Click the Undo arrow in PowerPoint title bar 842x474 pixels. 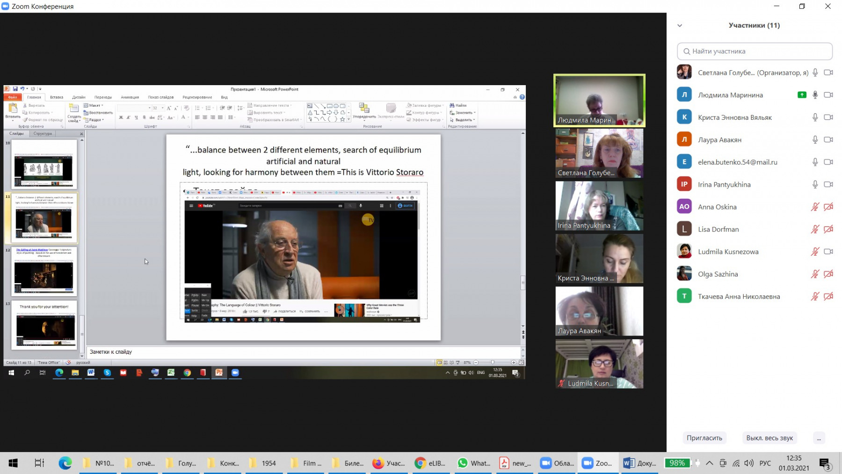22,89
